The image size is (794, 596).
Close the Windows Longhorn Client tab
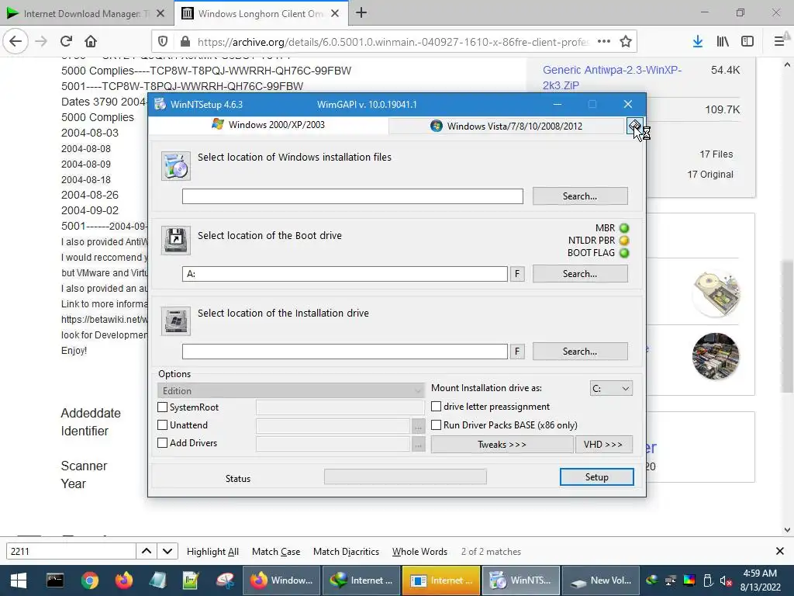(335, 14)
